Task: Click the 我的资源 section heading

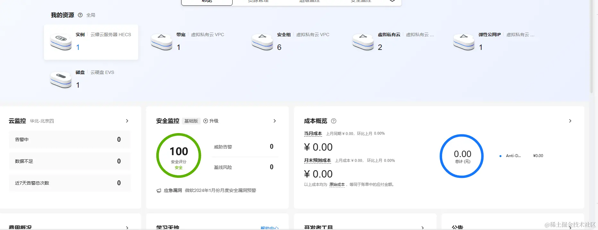Action: click(63, 15)
